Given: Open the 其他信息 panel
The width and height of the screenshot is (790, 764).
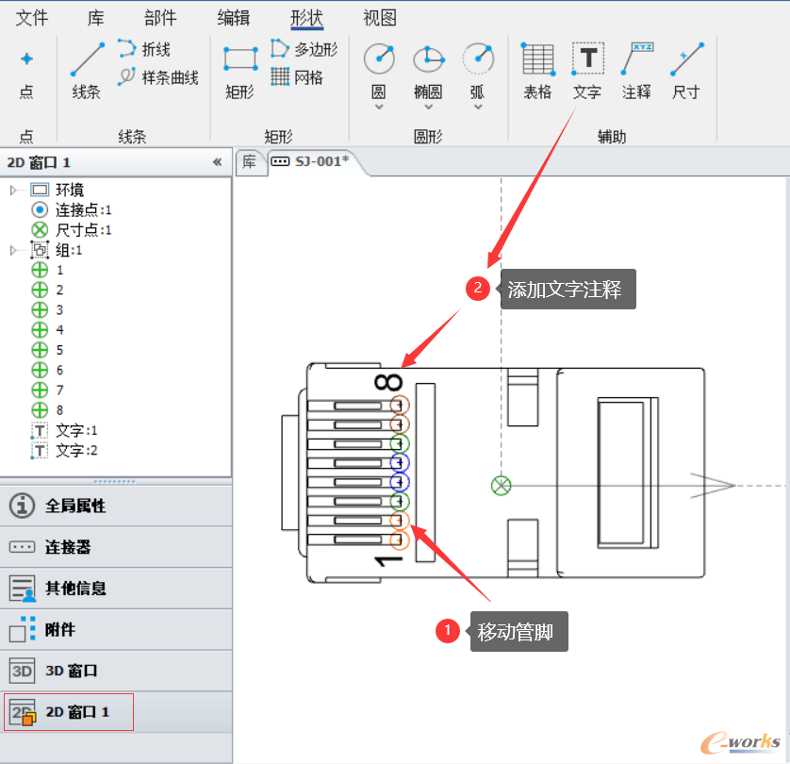Looking at the screenshot, I should (116, 589).
